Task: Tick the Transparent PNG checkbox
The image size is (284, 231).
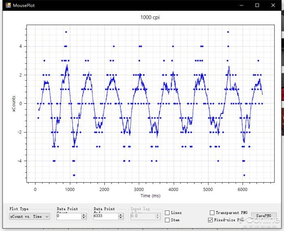Action: tap(212, 212)
